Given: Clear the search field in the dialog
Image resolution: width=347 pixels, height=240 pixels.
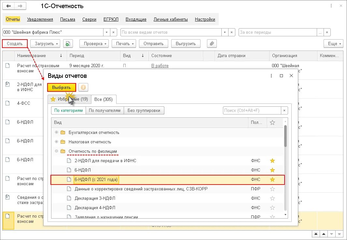Looking at the screenshot, I should point(285,111).
